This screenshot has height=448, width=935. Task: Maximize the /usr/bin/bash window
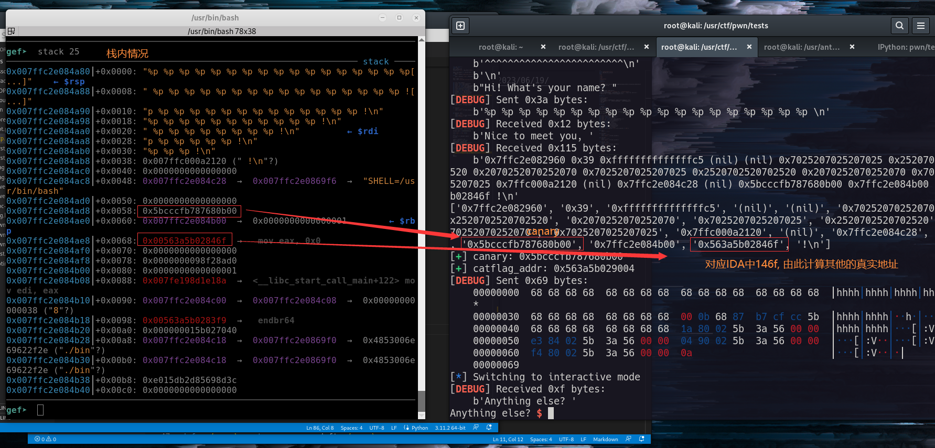click(x=399, y=18)
